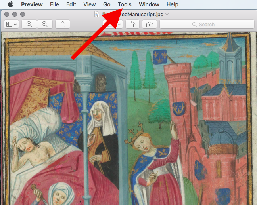Open the Edit menu

tap(71, 4)
